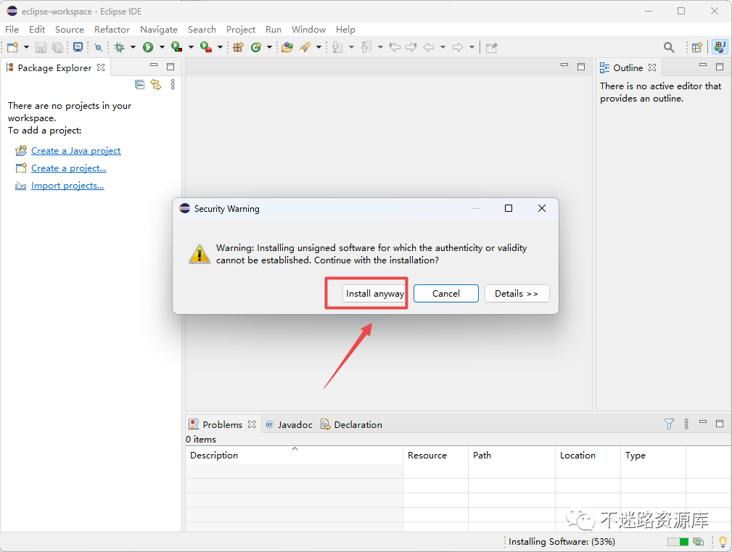Click the Open Type folder icon
Image resolution: width=732 pixels, height=552 pixels.
tap(287, 47)
